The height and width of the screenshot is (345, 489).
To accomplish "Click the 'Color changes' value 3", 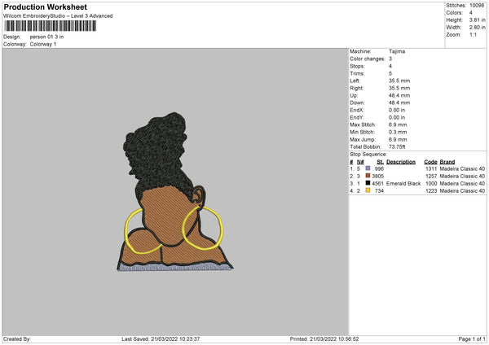I will point(390,59).
